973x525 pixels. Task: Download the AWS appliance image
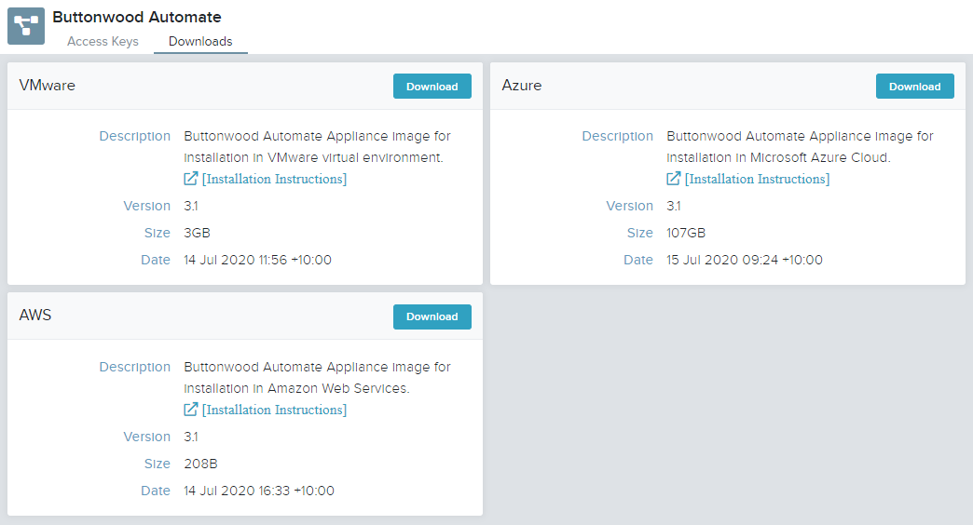(432, 316)
